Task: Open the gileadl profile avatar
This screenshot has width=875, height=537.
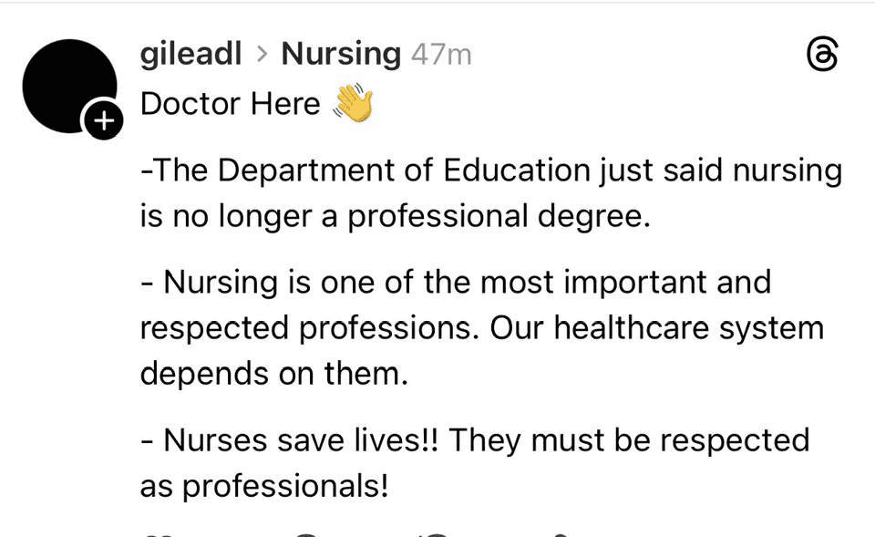Action: click(x=70, y=87)
